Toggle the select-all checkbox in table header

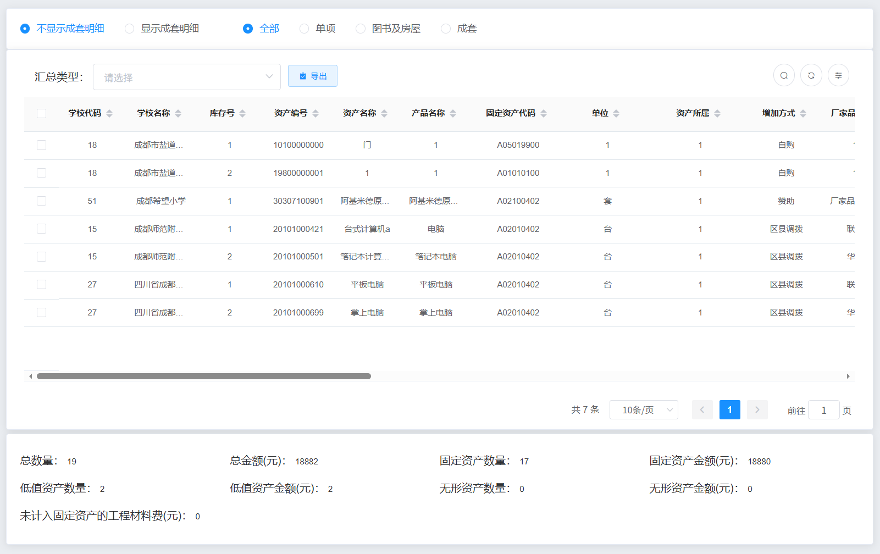tap(41, 113)
